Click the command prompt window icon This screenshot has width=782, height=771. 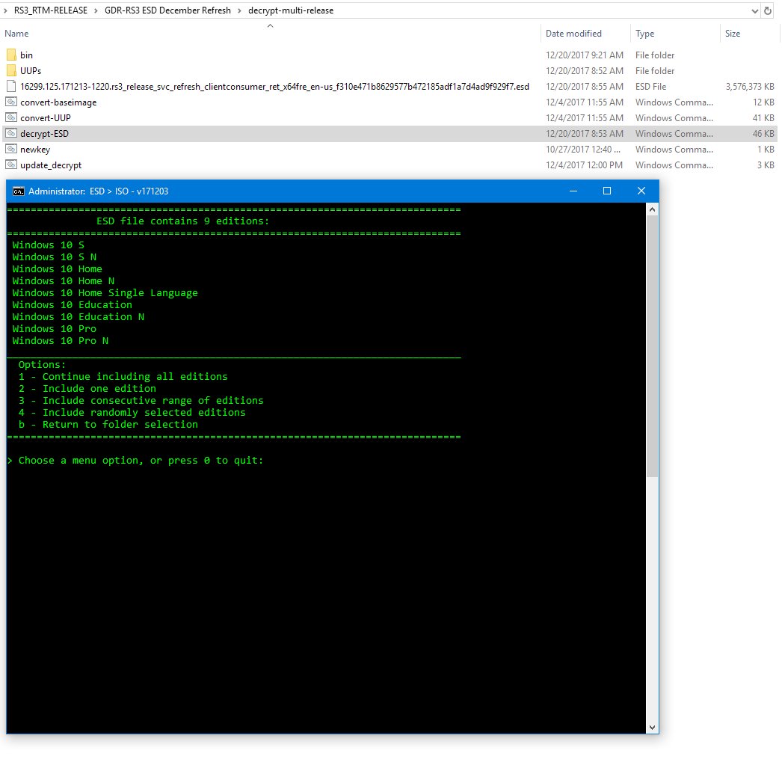(19, 191)
